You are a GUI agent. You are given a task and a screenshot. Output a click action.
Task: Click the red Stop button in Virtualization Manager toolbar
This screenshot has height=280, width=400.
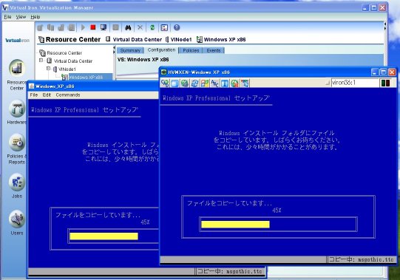tap(93, 27)
